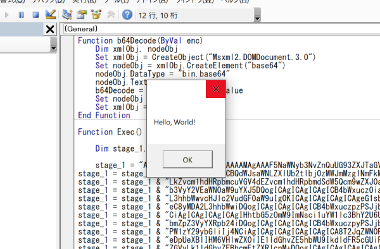Open Help via the question mark icon
Image resolution: width=380 pixels, height=249 pixels.
coord(127,15)
